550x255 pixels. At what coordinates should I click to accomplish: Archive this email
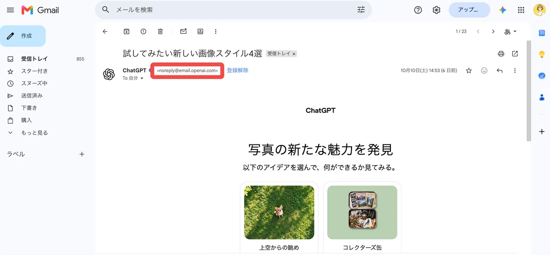point(126,32)
